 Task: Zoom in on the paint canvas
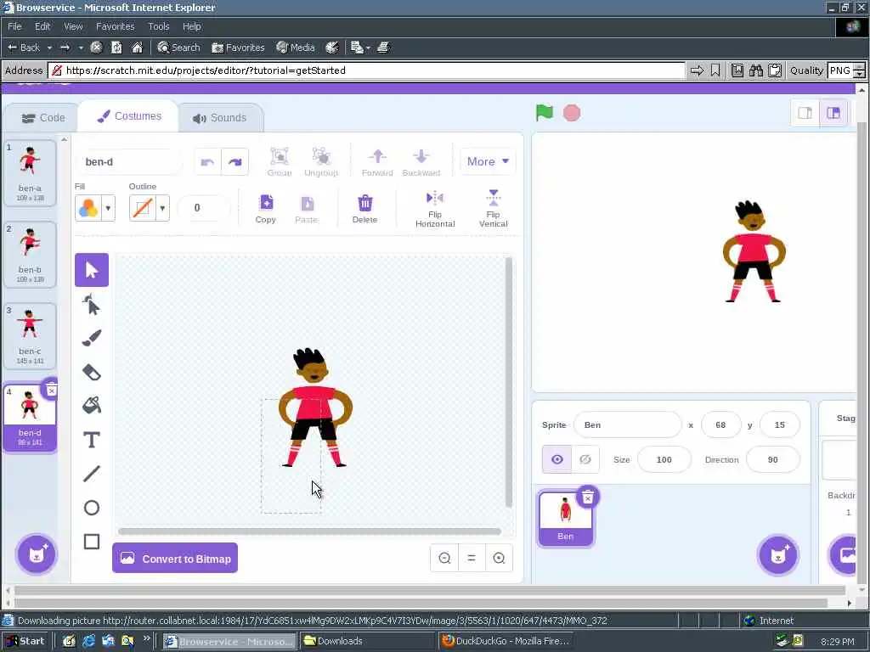coord(499,559)
